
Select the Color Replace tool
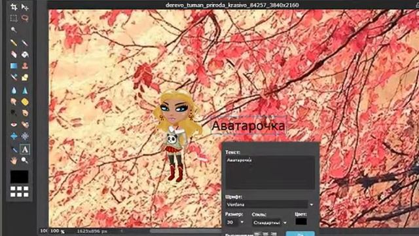tap(14, 77)
